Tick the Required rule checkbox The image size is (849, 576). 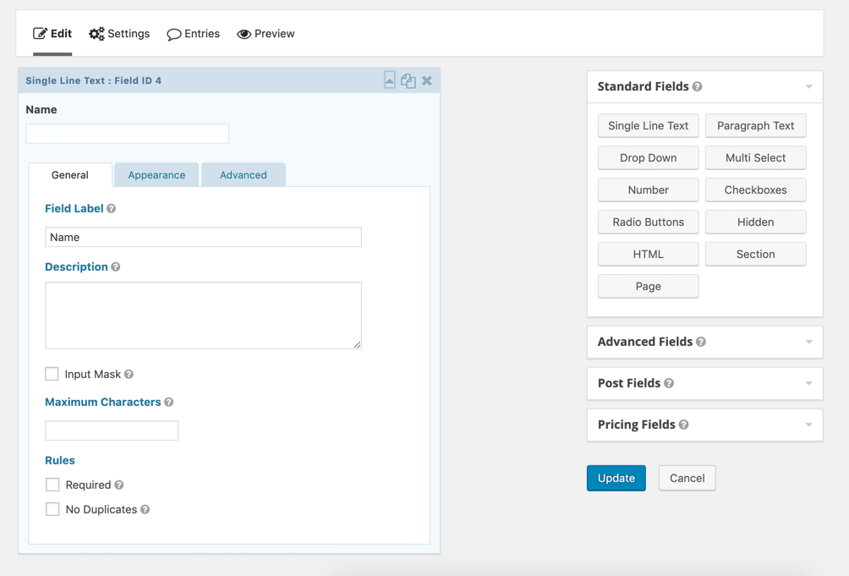[x=52, y=485]
